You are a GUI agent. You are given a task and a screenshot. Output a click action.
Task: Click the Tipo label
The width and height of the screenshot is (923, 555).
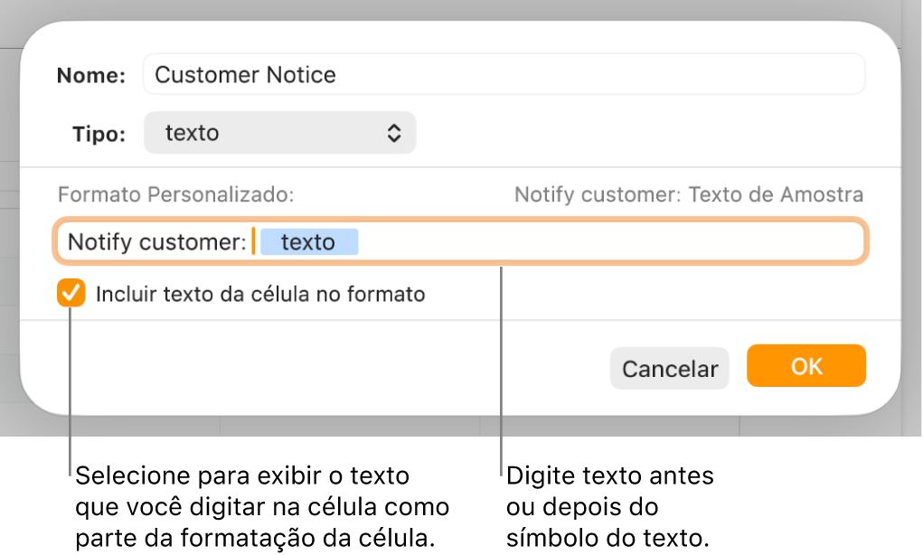coord(99,134)
